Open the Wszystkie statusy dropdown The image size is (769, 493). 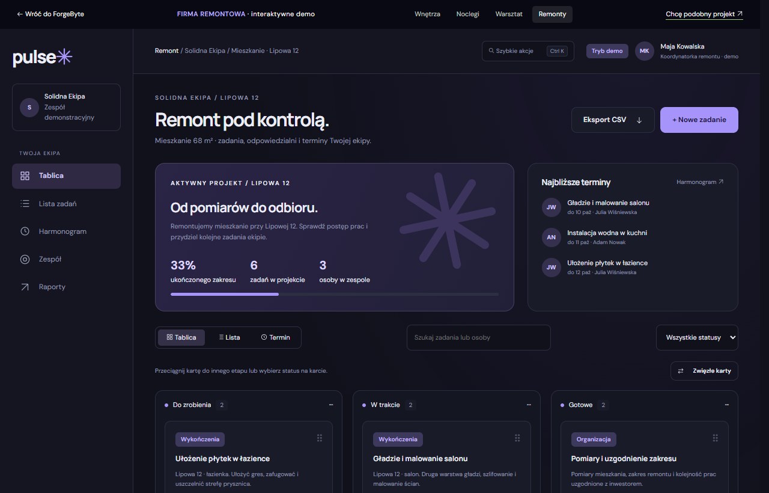click(697, 337)
